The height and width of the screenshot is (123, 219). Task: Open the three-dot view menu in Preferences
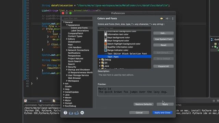coord(173,18)
